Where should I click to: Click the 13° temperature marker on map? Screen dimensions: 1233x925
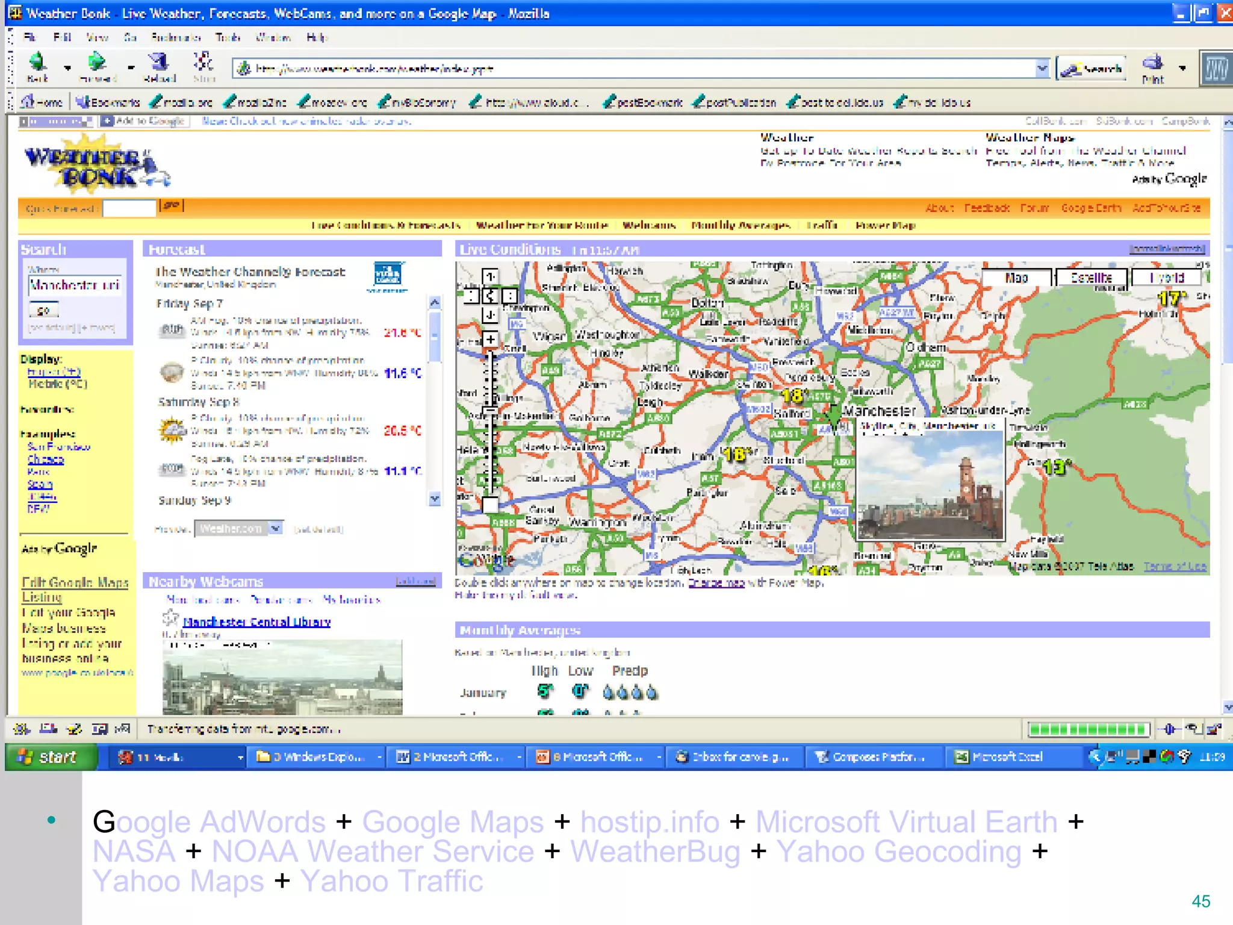pyautogui.click(x=1057, y=467)
